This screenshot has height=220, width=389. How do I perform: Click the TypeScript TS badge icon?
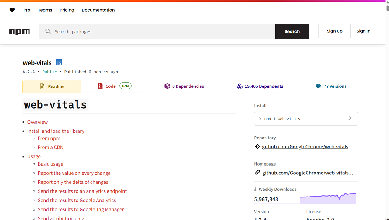point(59,63)
